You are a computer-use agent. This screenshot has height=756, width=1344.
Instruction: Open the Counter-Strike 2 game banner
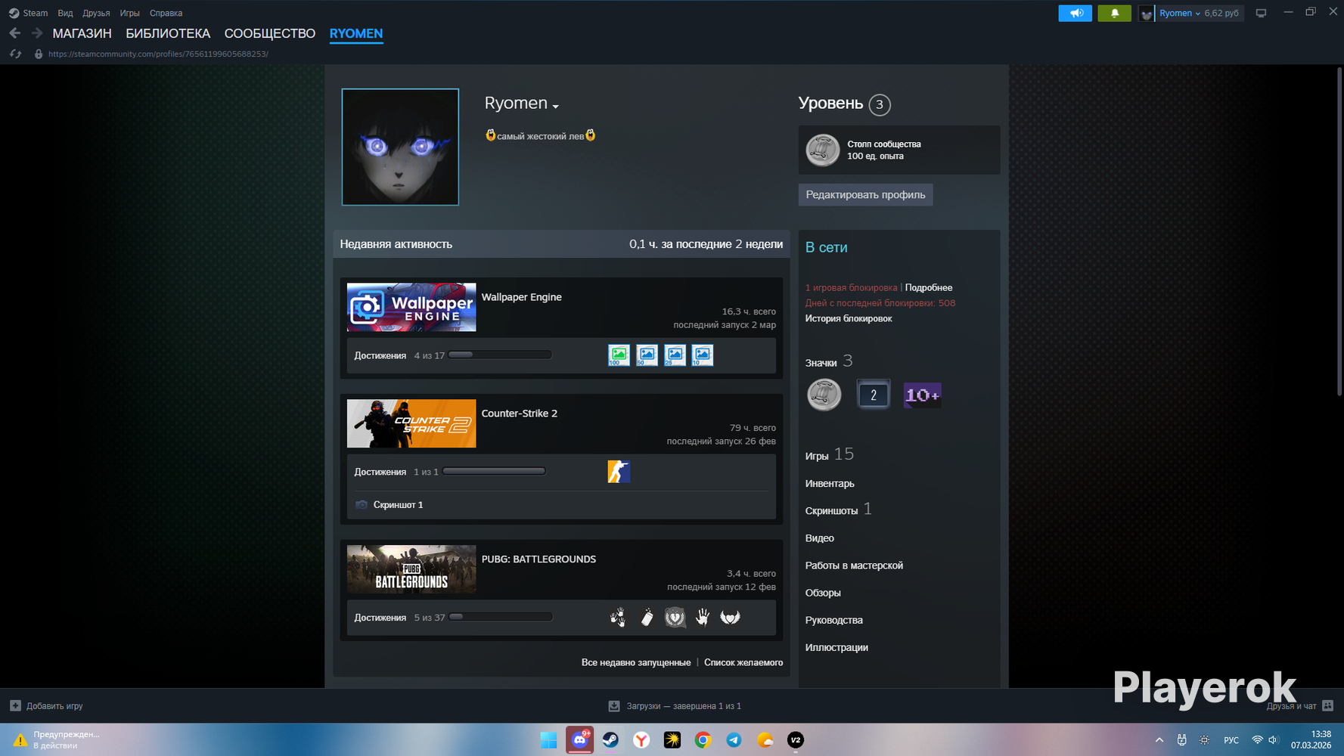pos(411,423)
